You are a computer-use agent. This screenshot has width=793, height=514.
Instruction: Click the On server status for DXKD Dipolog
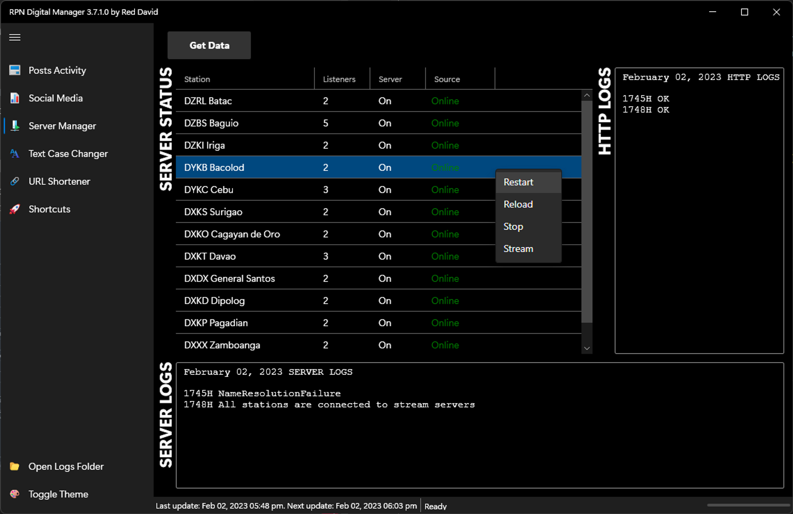pos(385,301)
